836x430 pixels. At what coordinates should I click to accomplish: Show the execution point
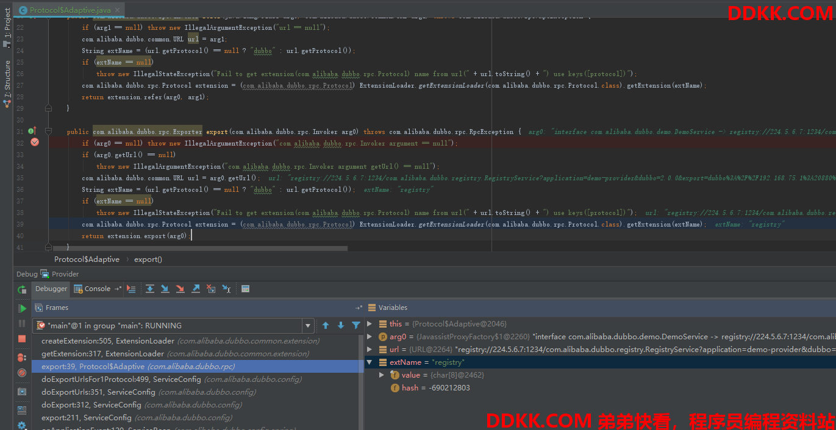(x=131, y=289)
